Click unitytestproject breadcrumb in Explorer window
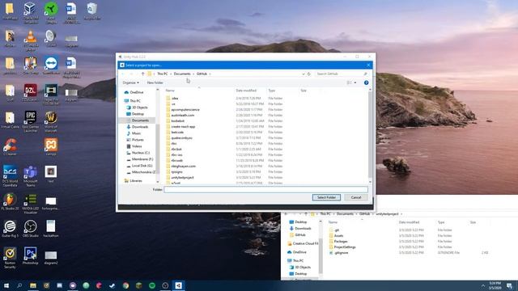 (387, 214)
